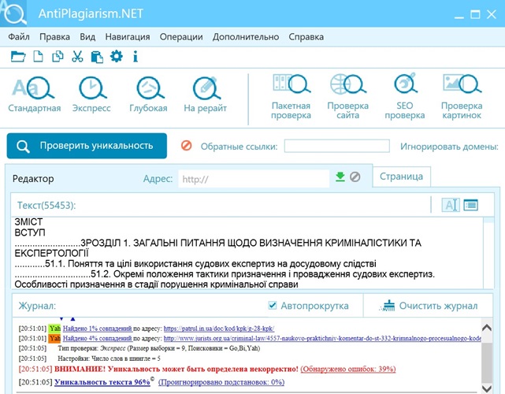Viewport: 505px width, 394px height.
Task: Click Найдено 4% совпадений link
Action: click(97, 338)
